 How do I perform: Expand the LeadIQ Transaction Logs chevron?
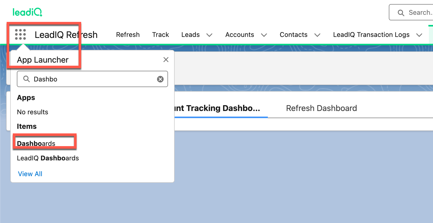[x=419, y=35]
